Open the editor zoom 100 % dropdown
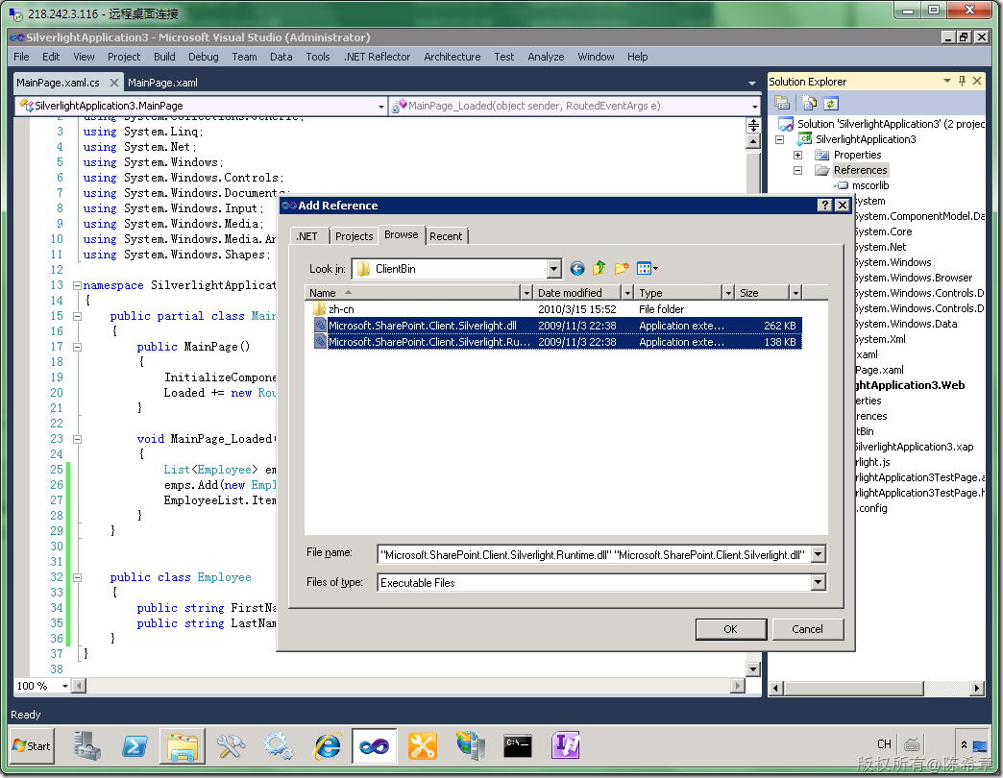Viewport: 1003px width, 778px height. click(x=64, y=686)
